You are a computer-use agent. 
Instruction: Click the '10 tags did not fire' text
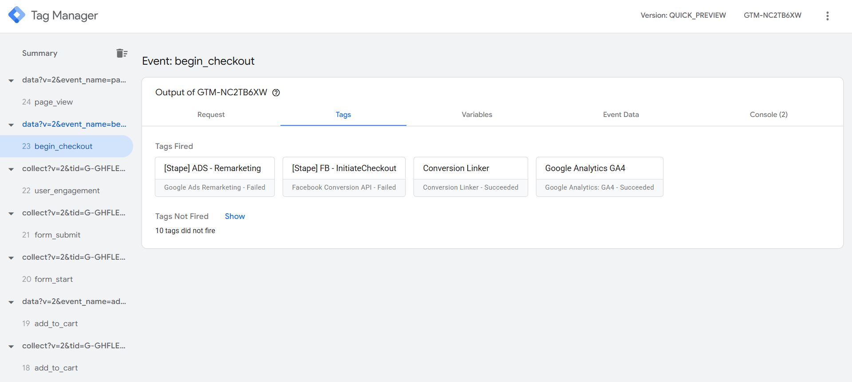(x=185, y=230)
